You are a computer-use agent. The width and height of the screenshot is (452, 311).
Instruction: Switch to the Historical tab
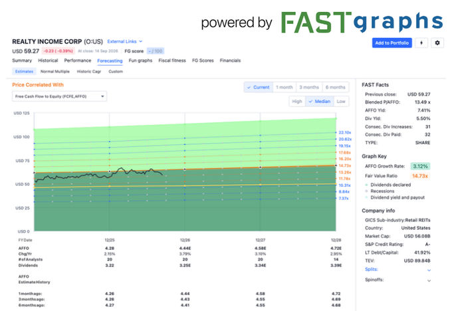coord(48,60)
